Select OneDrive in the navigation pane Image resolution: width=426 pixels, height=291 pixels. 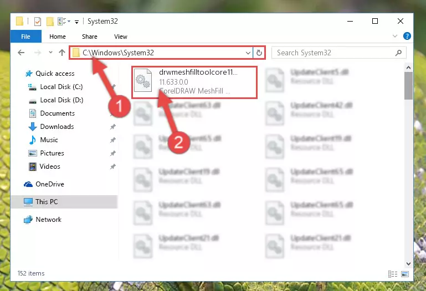point(50,184)
